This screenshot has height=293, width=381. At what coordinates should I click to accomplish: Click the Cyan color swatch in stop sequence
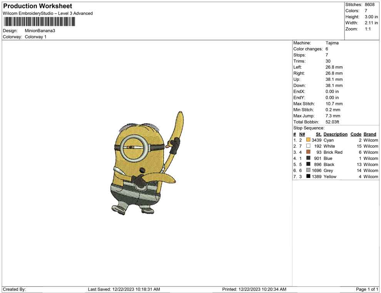[x=308, y=140]
